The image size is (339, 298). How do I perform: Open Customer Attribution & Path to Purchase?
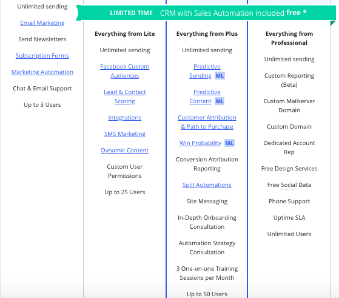pos(207,122)
